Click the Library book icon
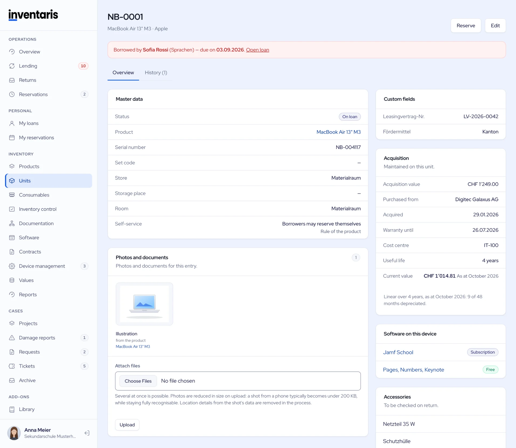The height and width of the screenshot is (448, 516). pos(12,409)
